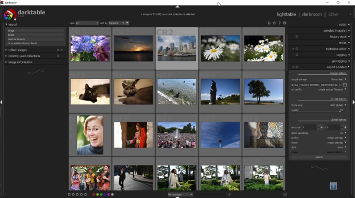Viewport: 355px width, 198px height.
Task: Collapse the import module
Action: click(6, 24)
